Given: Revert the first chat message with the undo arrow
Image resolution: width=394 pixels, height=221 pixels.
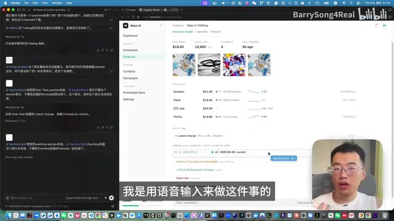Looking at the screenshot, I should pos(111,20).
